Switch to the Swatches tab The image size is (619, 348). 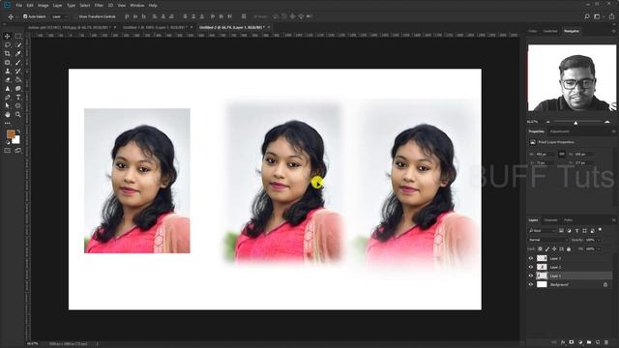[x=550, y=31]
